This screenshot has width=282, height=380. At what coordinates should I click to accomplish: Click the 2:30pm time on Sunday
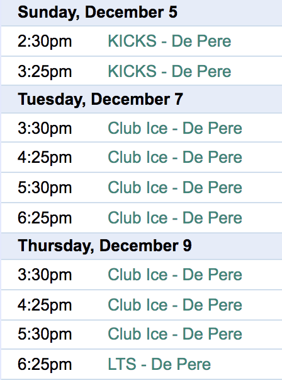pos(45,42)
